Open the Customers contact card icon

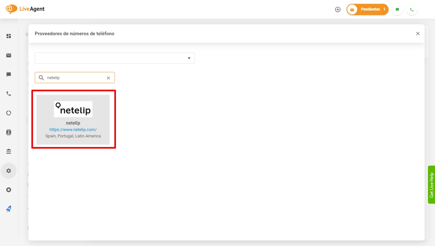pyautogui.click(x=9, y=132)
